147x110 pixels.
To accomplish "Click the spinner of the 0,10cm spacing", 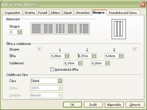I will pyautogui.click(x=80, y=63).
